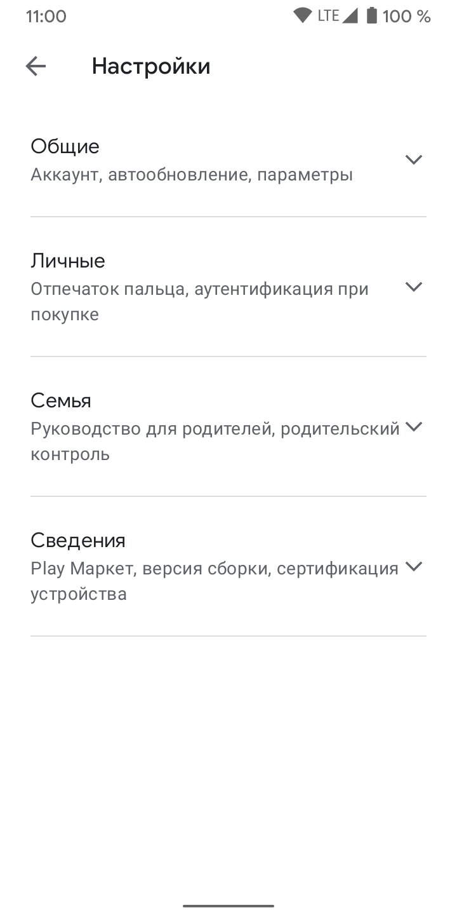The width and height of the screenshot is (457, 915).
Task: Open the Семья settings heading
Action: (61, 401)
